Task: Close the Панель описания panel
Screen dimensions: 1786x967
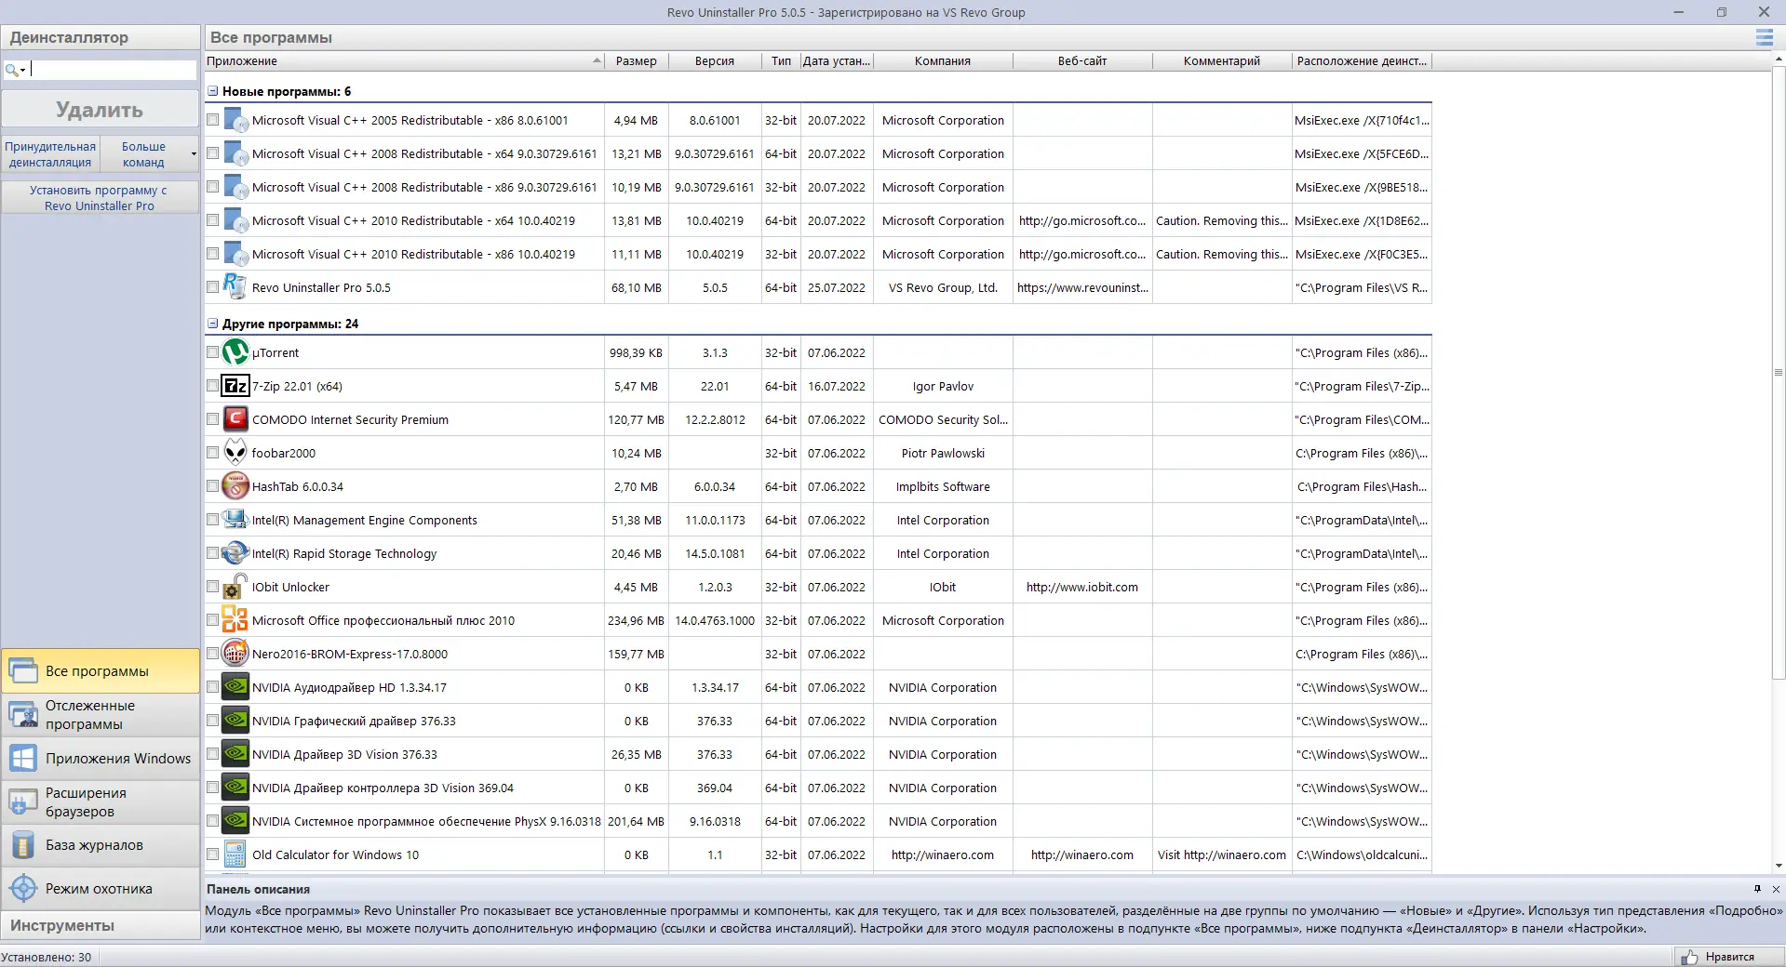Action: click(x=1776, y=889)
